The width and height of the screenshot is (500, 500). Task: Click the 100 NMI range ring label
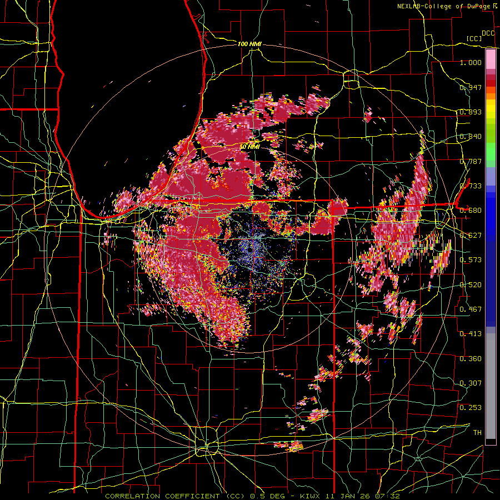[x=249, y=44]
